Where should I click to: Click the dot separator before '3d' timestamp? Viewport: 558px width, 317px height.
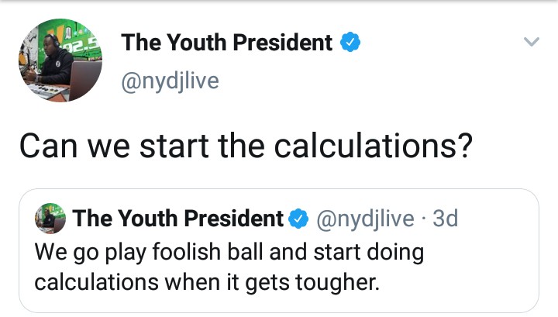(423, 219)
